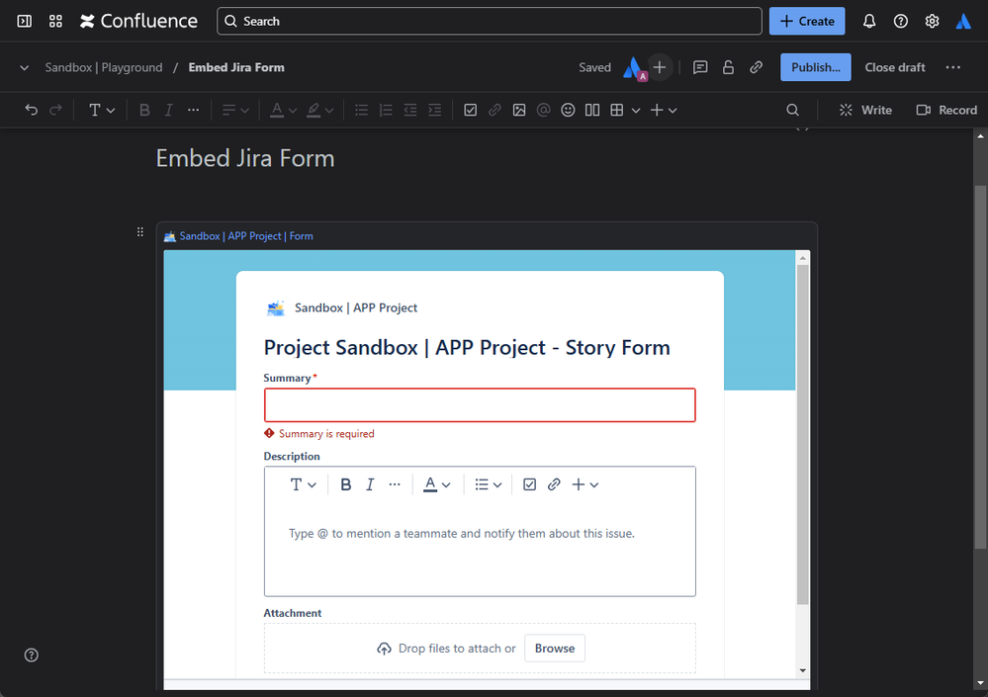The width and height of the screenshot is (988, 697).
Task: Invite collaborator with plus button
Action: (x=659, y=67)
